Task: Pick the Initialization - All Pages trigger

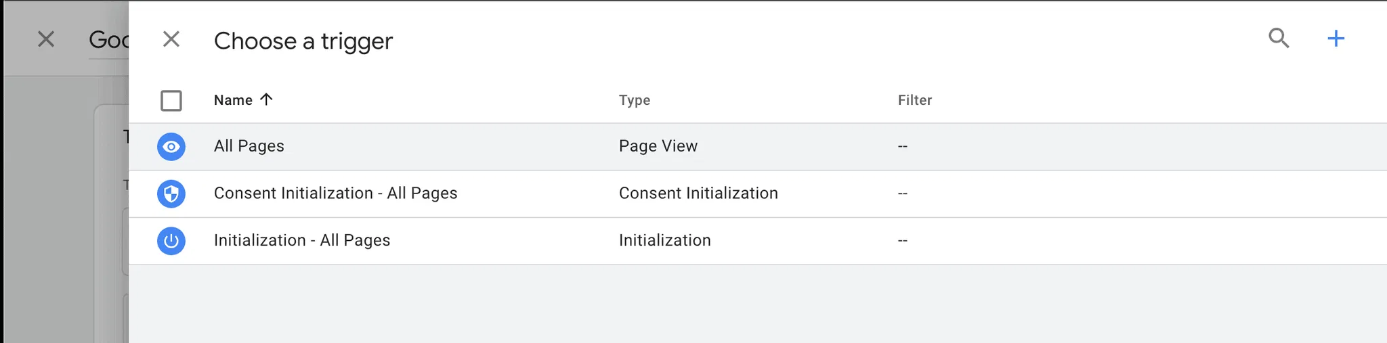Action: 301,241
